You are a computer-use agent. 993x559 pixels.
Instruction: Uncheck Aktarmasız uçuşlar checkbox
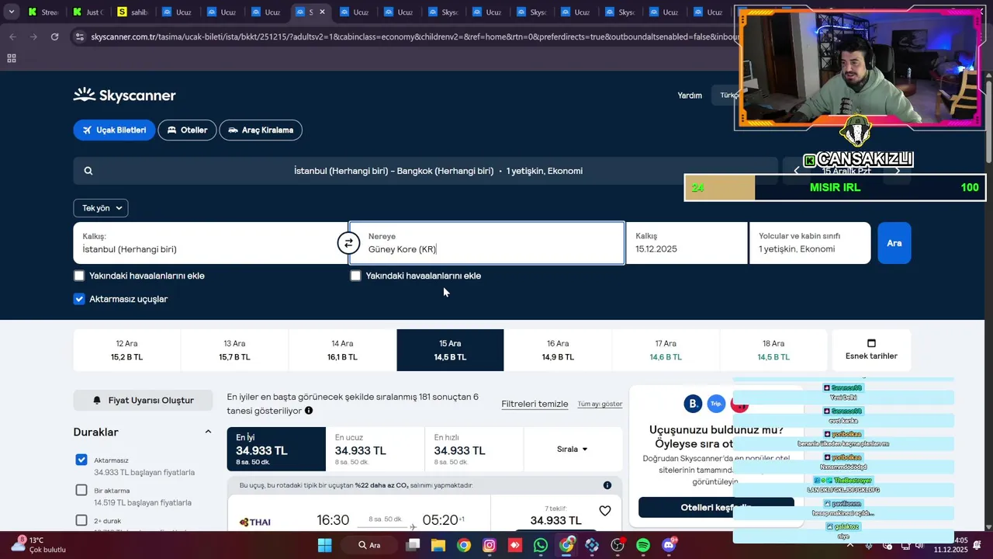[79, 299]
